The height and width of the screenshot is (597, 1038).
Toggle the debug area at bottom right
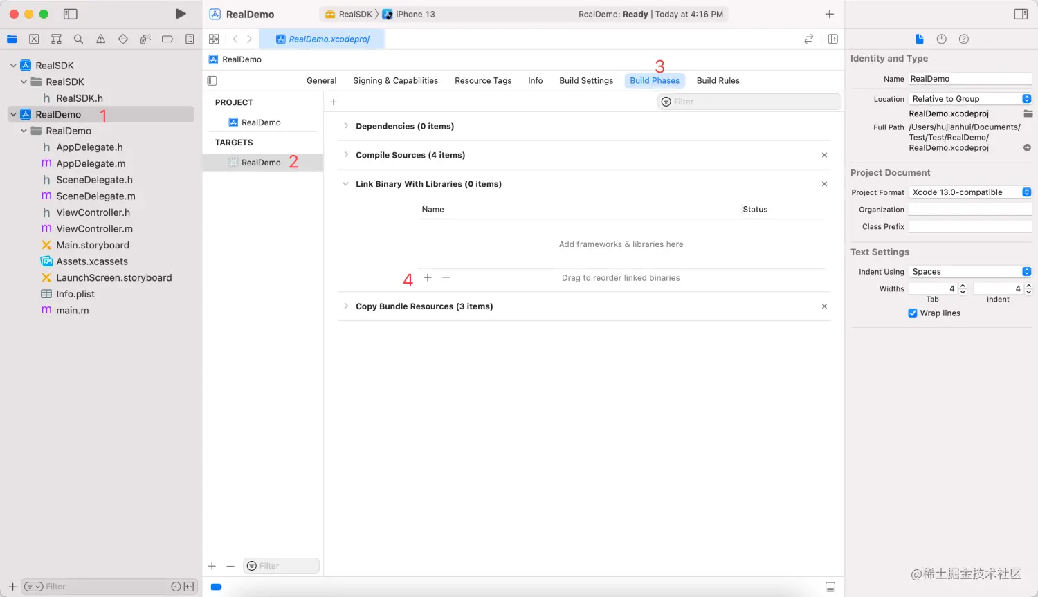pos(830,587)
